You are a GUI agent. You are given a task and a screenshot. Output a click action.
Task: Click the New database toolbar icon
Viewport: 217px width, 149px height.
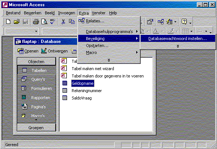click(8, 22)
